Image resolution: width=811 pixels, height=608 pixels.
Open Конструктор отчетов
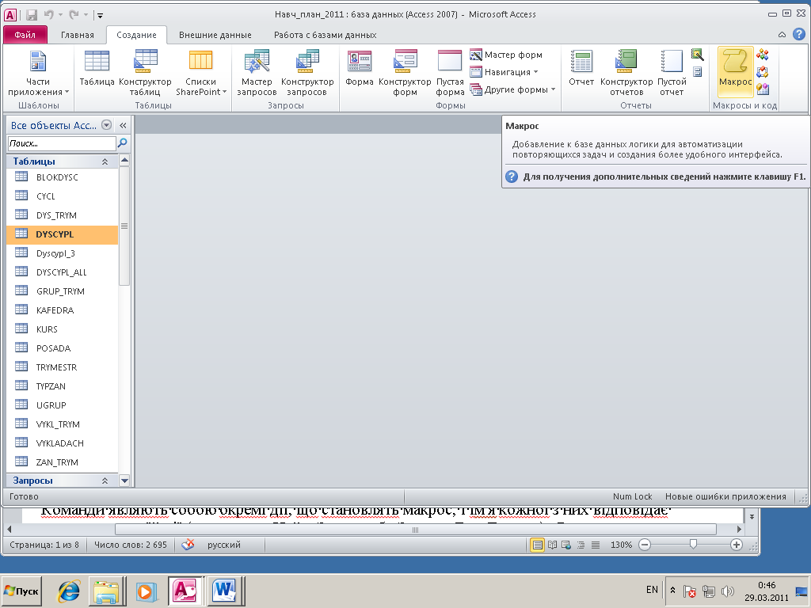tap(626, 72)
